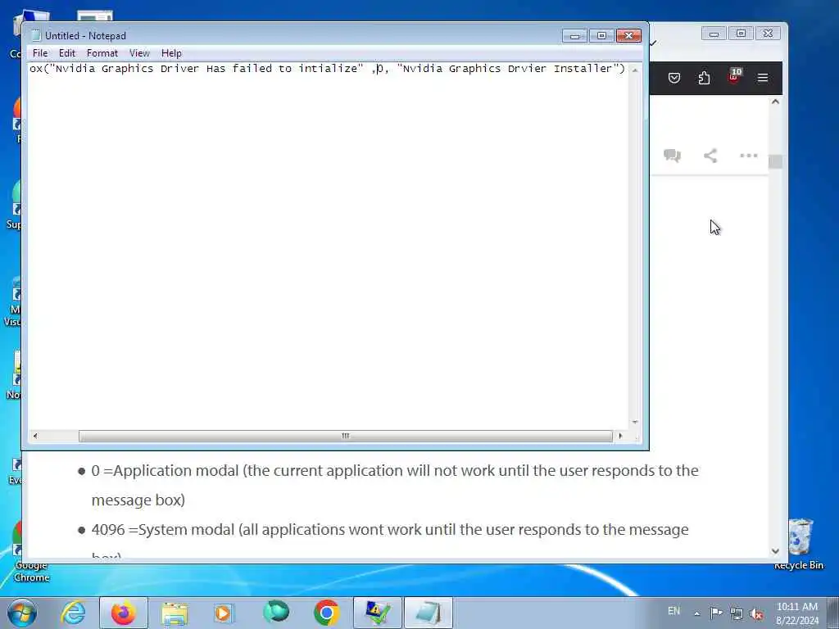Open the Format menu in Notepad

[102, 53]
